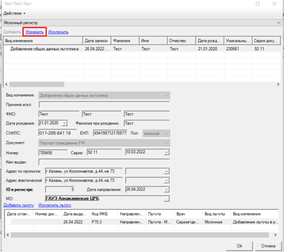Click the МО field ГАУЗ Азнакаевская ЦРБ

tap(105, 199)
